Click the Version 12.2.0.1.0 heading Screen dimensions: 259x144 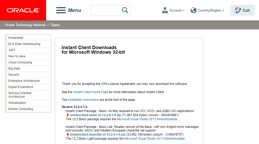pyautogui.click(x=74, y=107)
